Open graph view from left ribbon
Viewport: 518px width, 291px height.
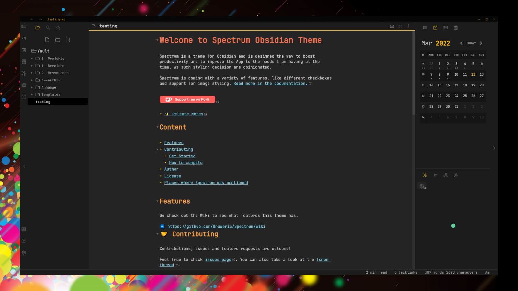tap(24, 73)
